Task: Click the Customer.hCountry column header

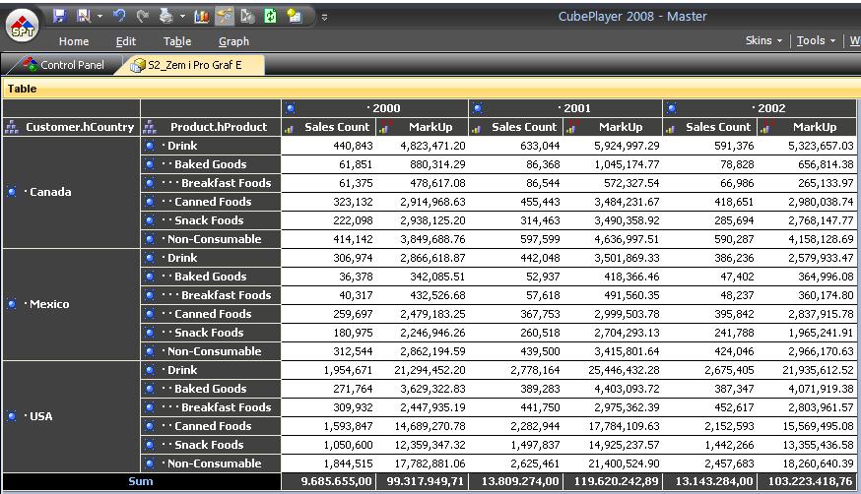Action: tap(71, 127)
